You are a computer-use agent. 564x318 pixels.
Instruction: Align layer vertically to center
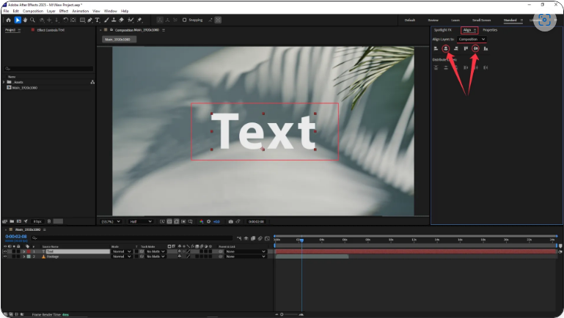475,48
